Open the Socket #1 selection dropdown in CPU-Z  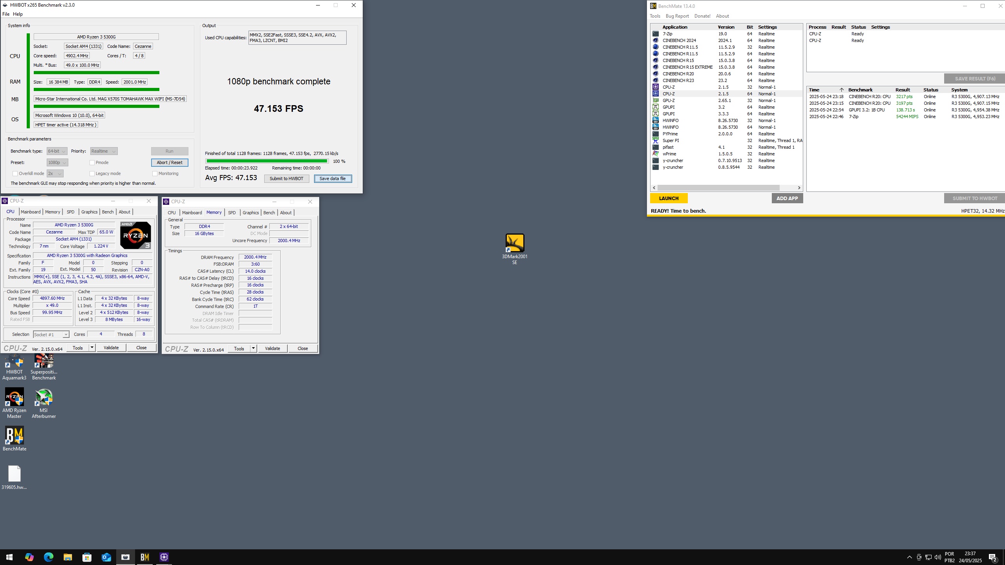pos(51,335)
